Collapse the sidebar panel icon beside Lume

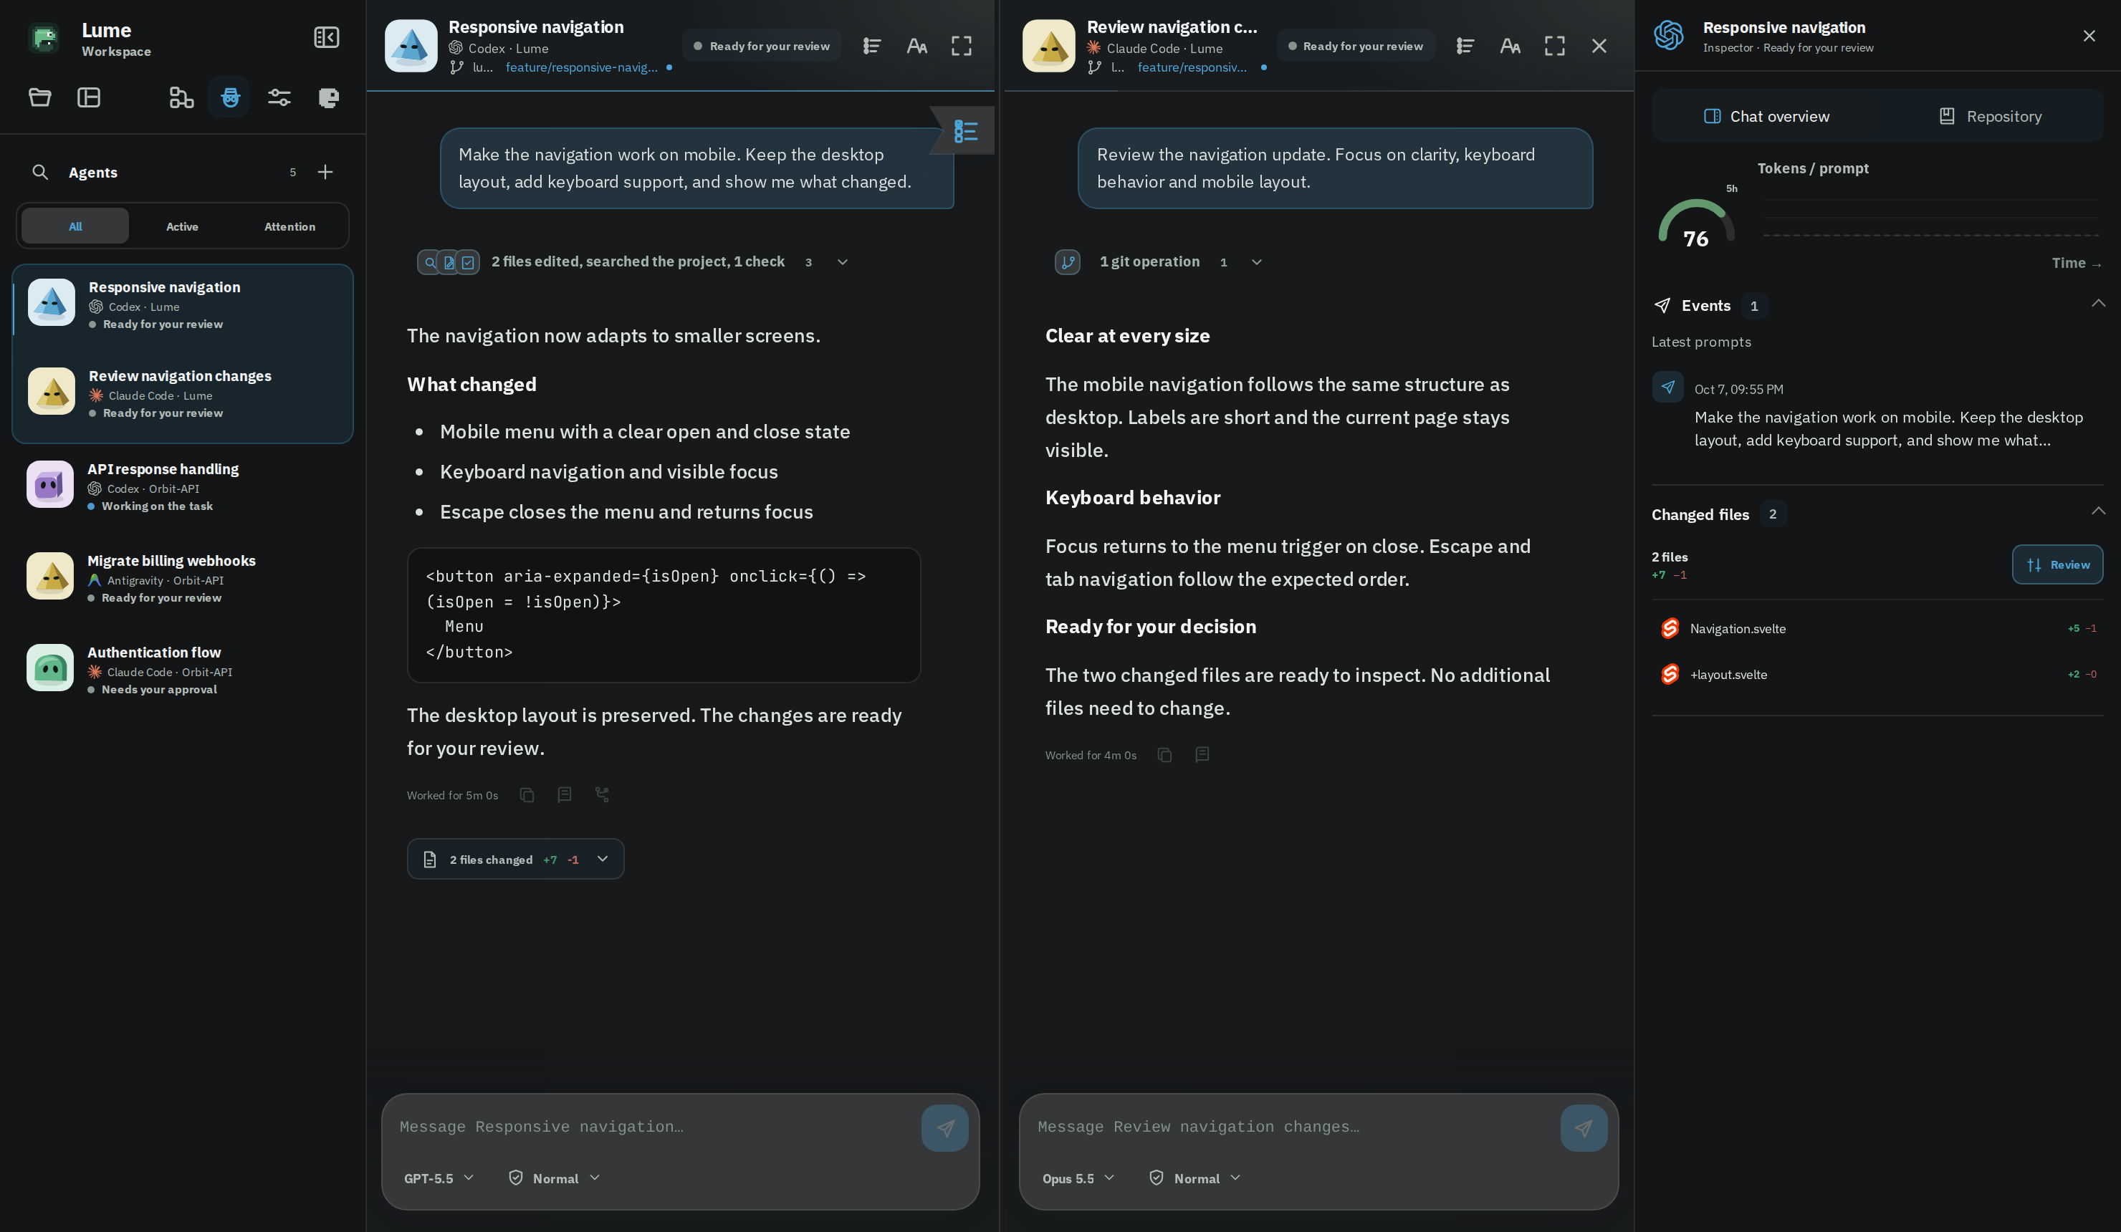327,38
